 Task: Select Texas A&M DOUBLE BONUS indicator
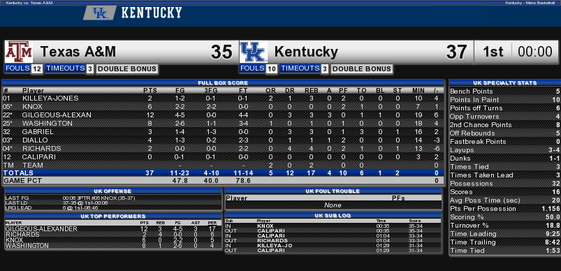coord(127,69)
